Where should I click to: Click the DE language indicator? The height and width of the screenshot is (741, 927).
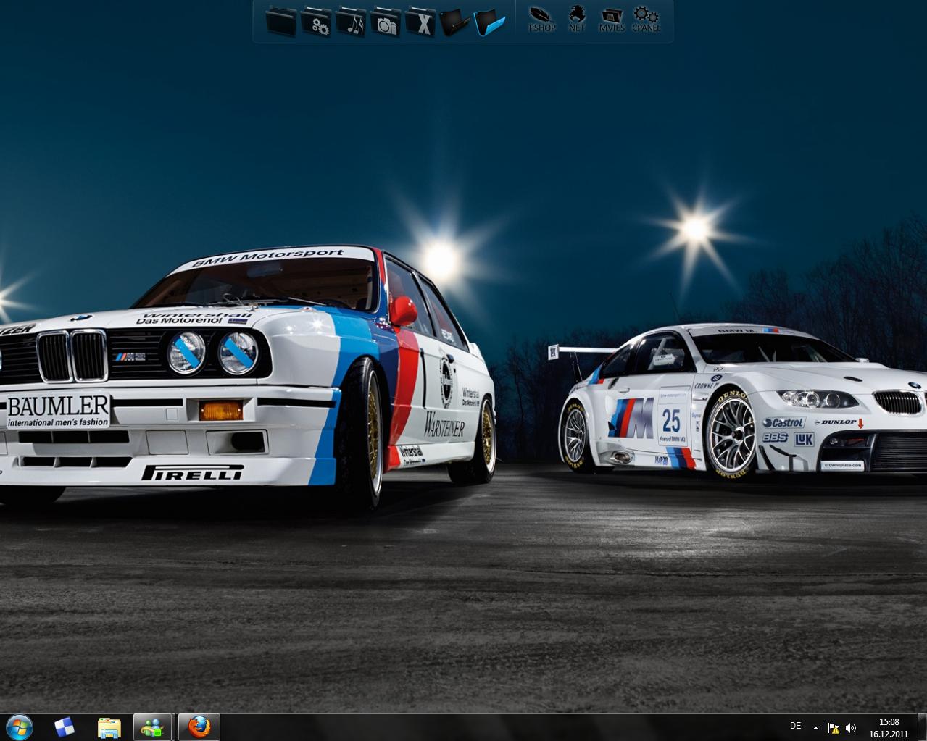tap(795, 726)
